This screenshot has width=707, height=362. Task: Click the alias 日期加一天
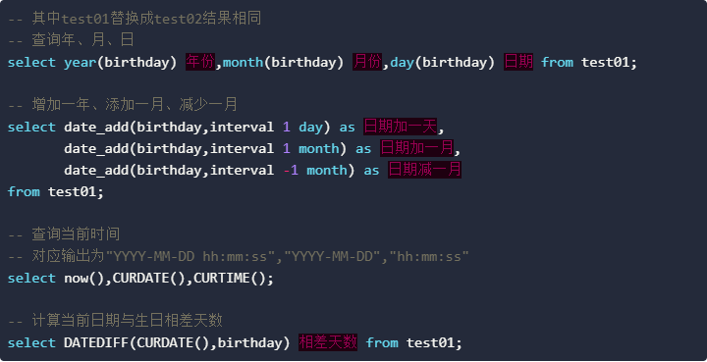[401, 127]
